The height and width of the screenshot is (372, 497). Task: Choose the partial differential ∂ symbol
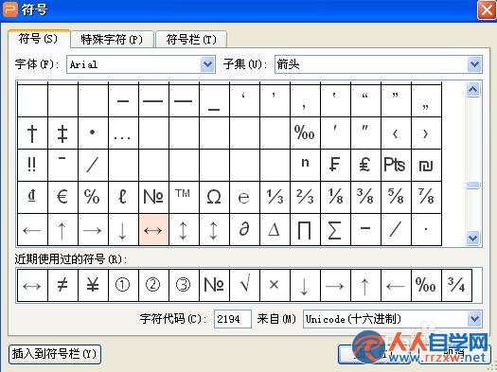[x=244, y=229]
